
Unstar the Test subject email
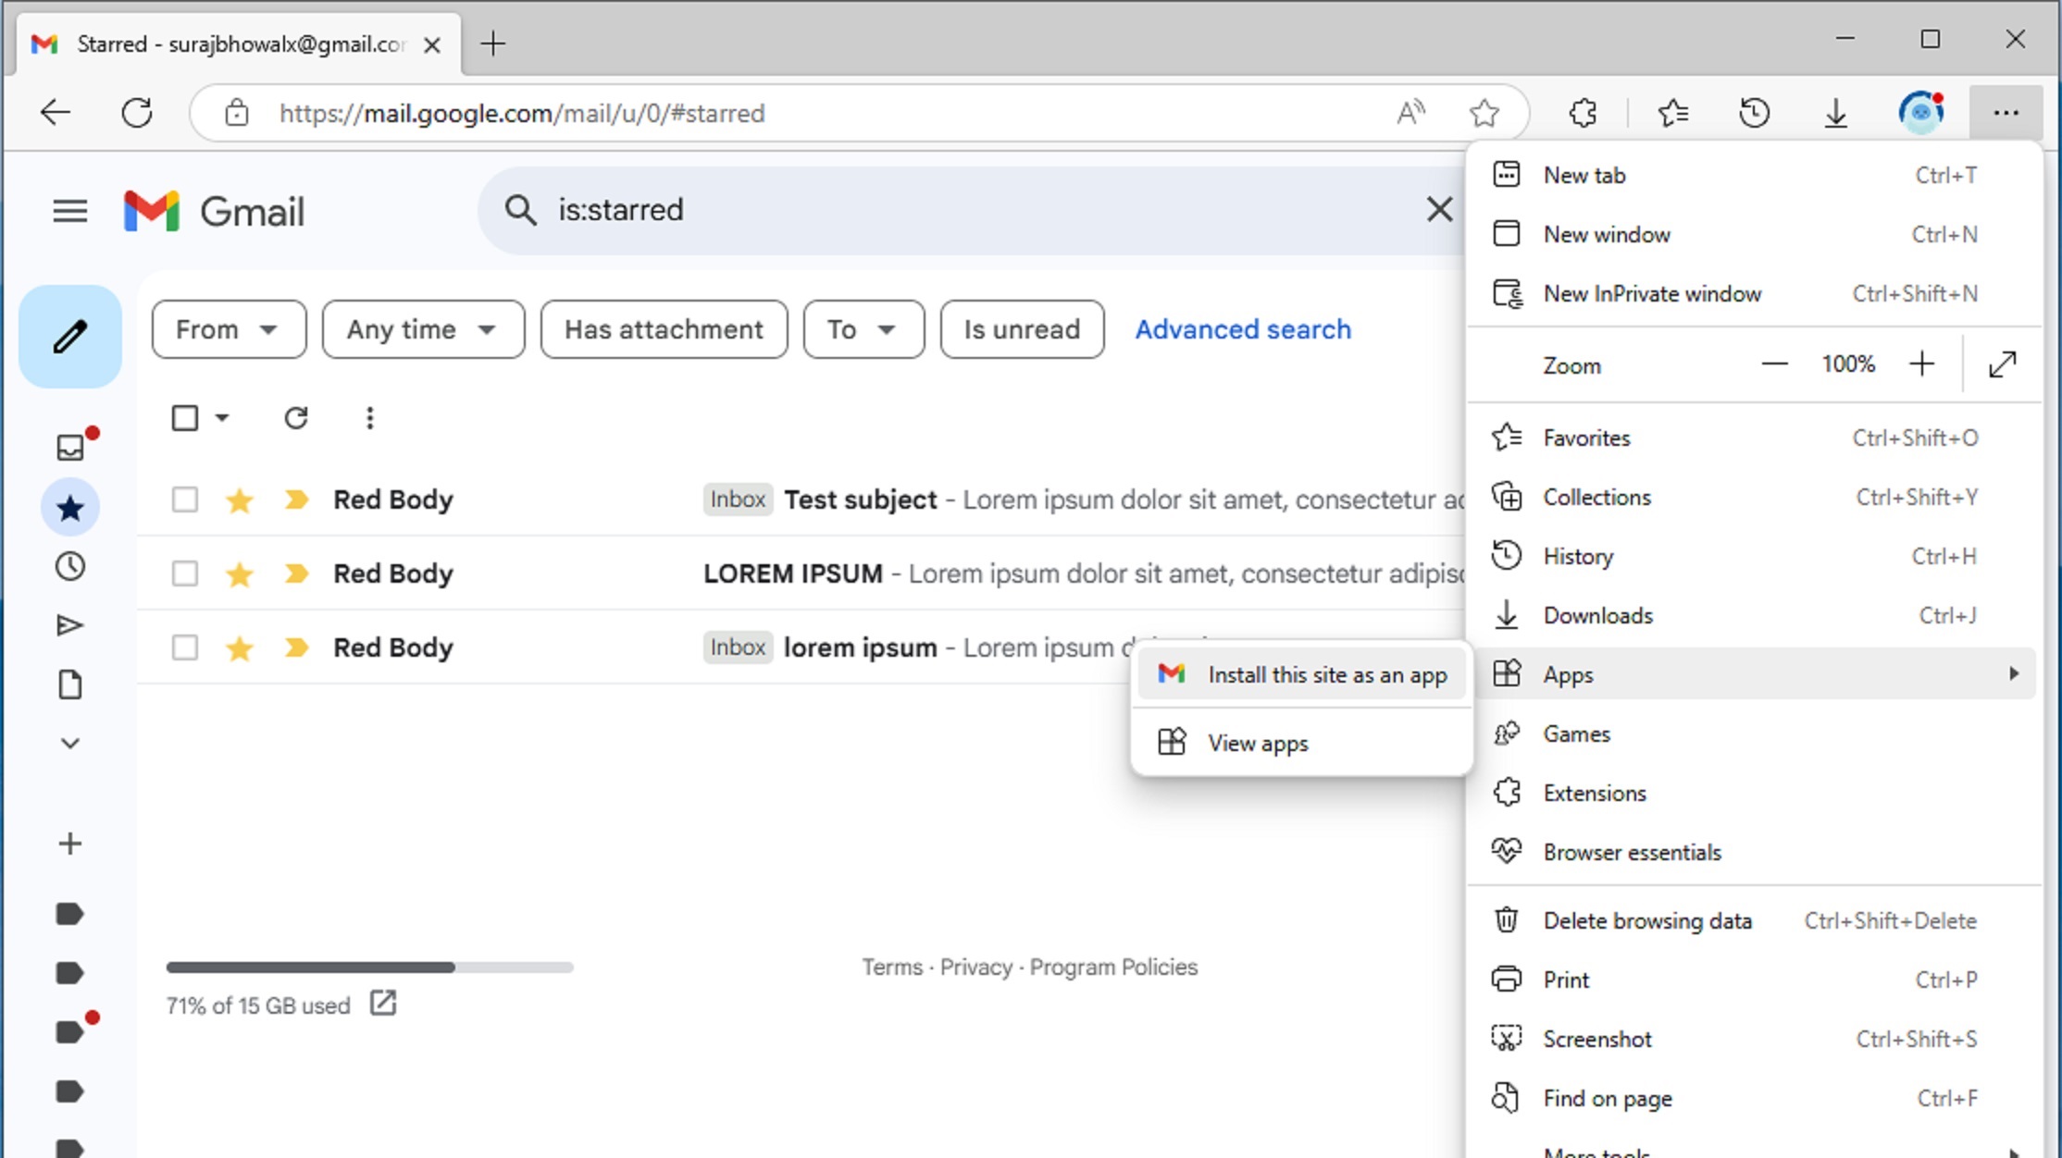240,500
